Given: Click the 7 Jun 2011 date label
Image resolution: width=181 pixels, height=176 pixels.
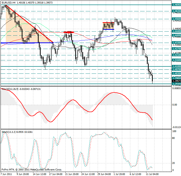Looking at the screenshot, I should [x=6, y=174].
